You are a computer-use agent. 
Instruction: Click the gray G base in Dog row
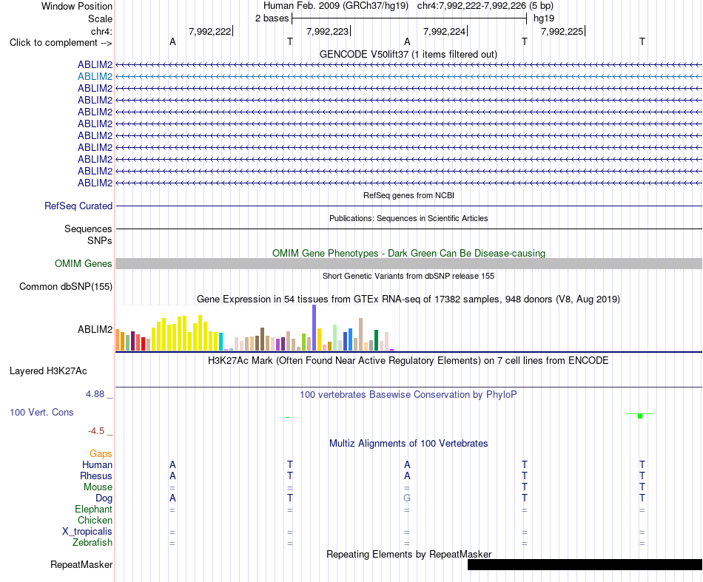pos(407,498)
